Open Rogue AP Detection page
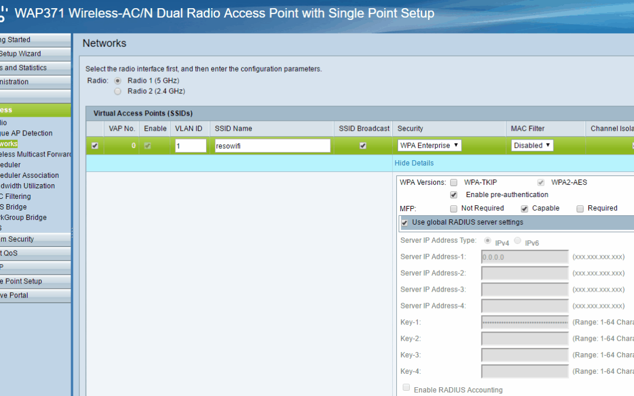Screen dimensions: 634x396 point(26,133)
